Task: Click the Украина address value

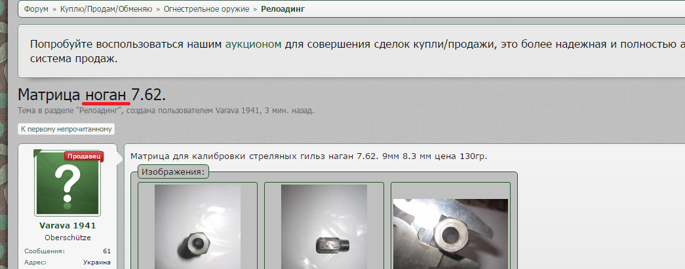Action: [97, 262]
